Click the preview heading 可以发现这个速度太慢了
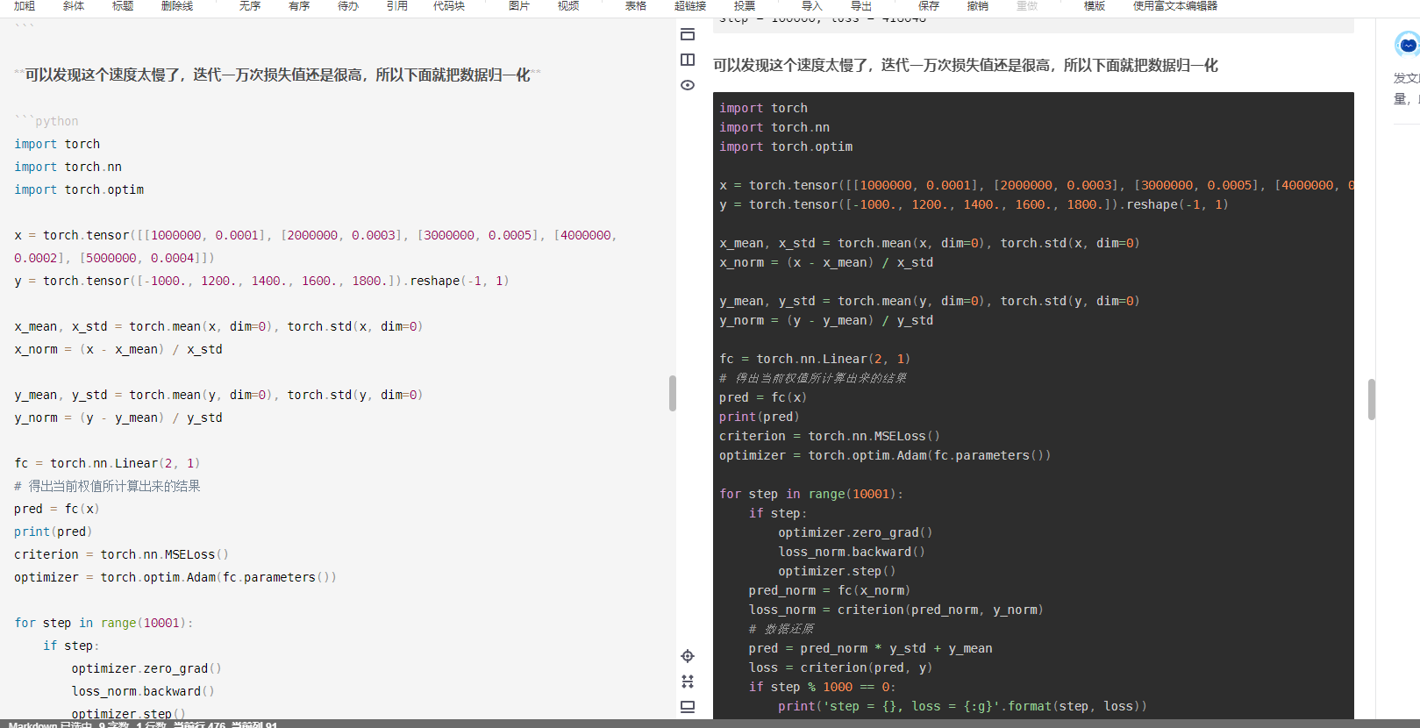This screenshot has width=1420, height=728. (x=966, y=65)
